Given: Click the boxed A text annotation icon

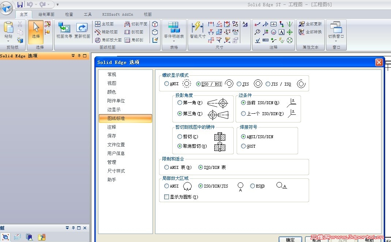Looking at the screenshot, I should [x=282, y=32].
